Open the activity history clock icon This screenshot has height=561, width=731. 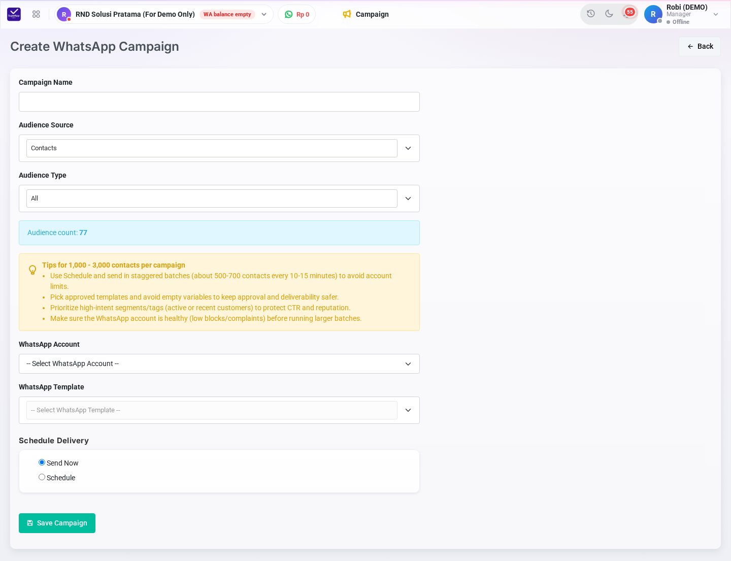coord(591,14)
